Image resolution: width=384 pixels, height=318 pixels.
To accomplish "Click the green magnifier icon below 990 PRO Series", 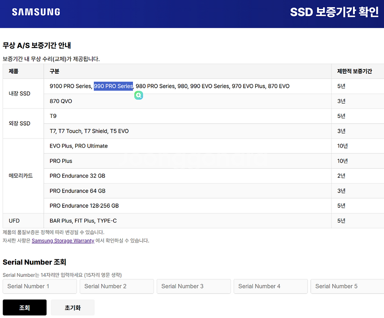I will (138, 95).
